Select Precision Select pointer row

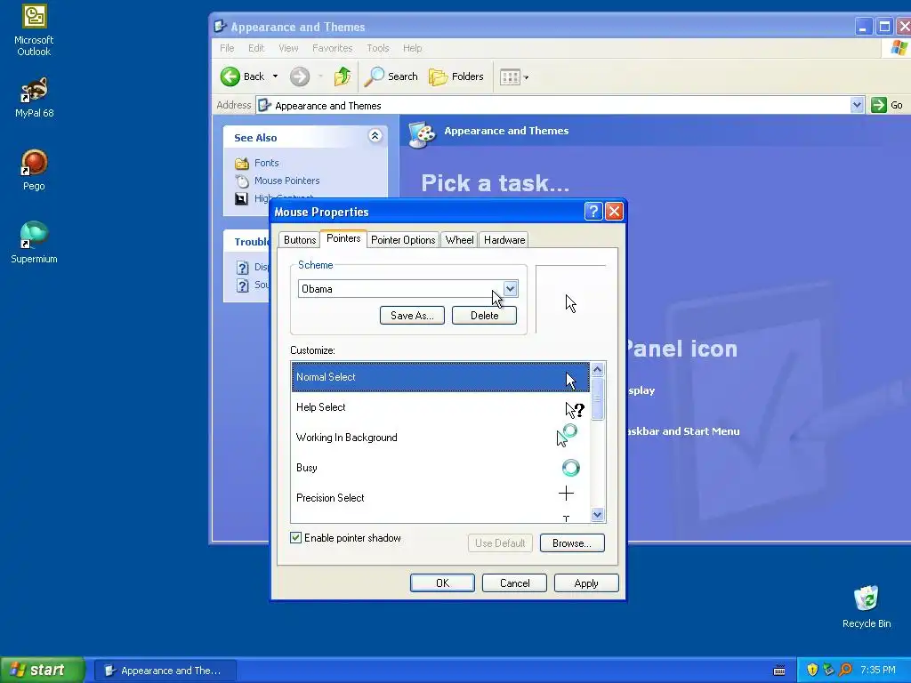pyautogui.click(x=440, y=498)
